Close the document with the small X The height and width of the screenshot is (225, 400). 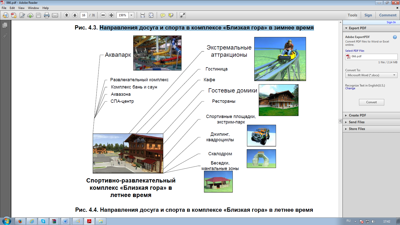pyautogui.click(x=397, y=8)
